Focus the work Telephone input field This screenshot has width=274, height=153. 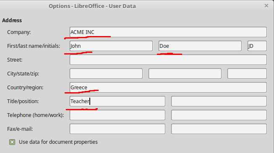tap(219, 115)
